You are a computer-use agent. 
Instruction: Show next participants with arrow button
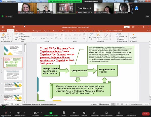point(137,8)
